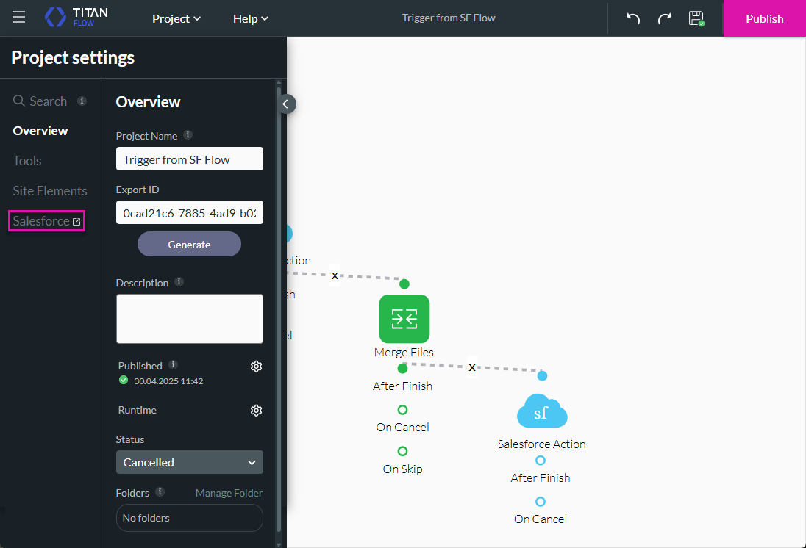Open the Salesforce settings link

(x=47, y=221)
